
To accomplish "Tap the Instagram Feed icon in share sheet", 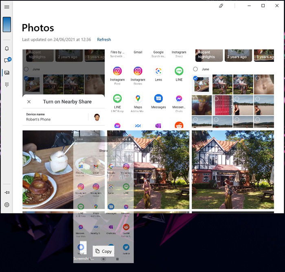I will [117, 71].
